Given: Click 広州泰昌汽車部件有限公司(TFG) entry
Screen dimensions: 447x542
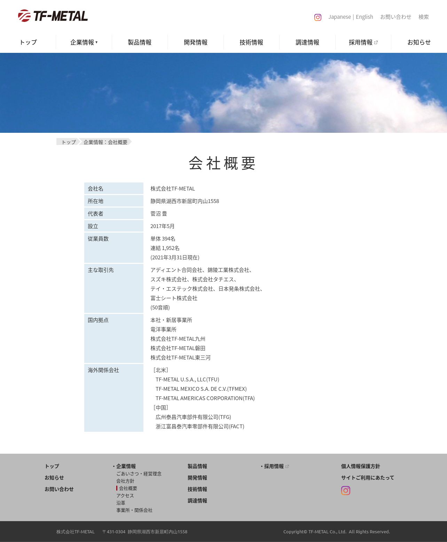Looking at the screenshot, I should (x=193, y=417).
